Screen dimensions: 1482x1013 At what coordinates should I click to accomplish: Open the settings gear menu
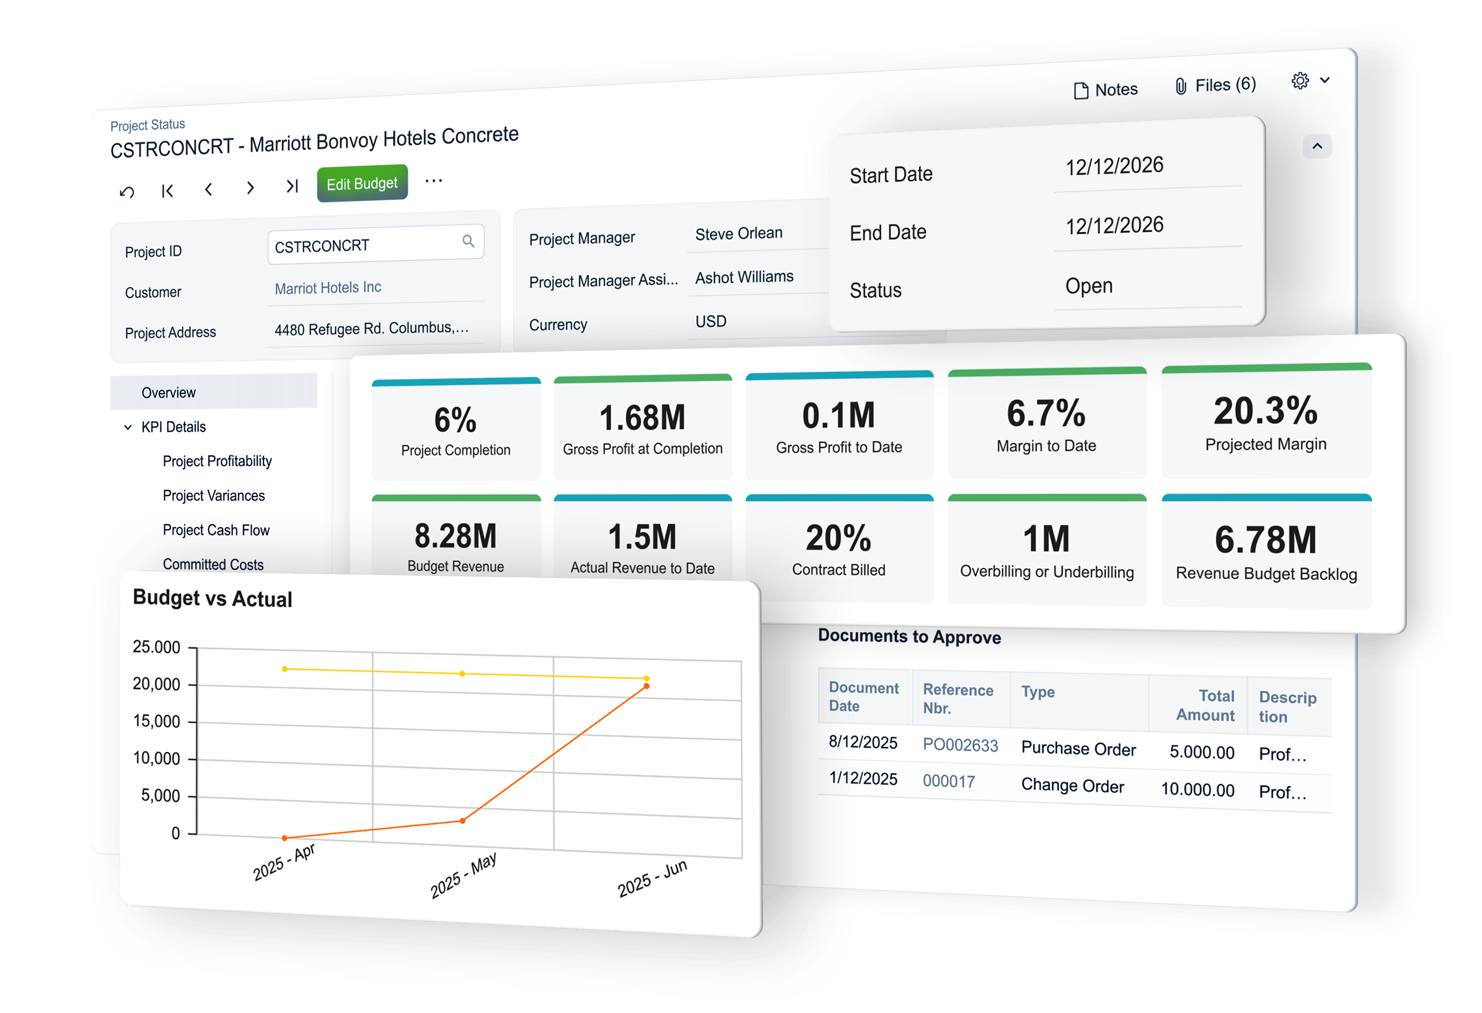[x=1301, y=81]
